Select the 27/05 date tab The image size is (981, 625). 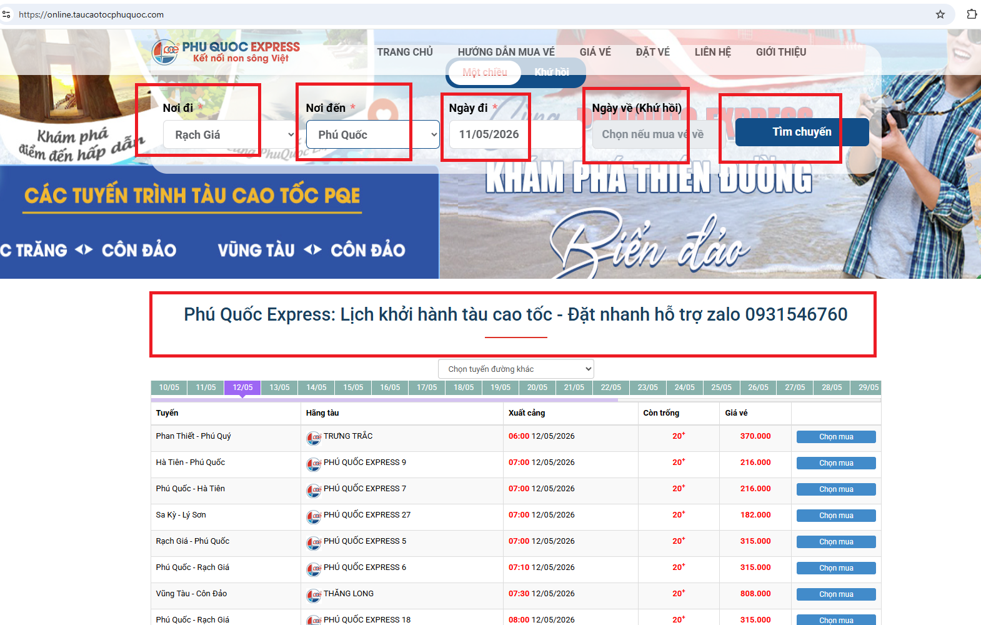tap(795, 387)
